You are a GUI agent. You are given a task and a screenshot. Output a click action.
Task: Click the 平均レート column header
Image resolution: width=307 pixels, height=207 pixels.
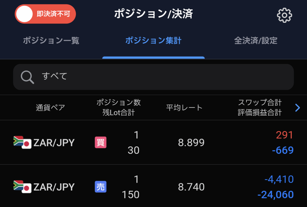click(184, 108)
